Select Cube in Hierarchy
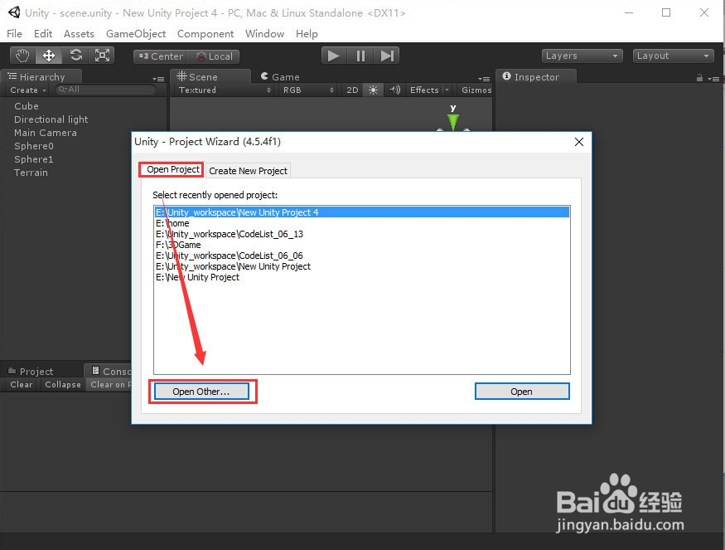This screenshot has height=550, width=725. pyautogui.click(x=27, y=106)
